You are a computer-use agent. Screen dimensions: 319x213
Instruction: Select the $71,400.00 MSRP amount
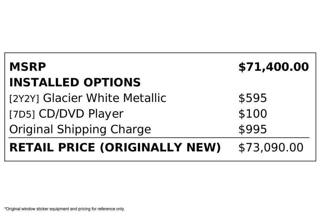(x=274, y=67)
